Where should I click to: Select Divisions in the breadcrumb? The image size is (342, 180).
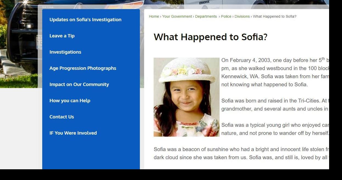point(242,16)
